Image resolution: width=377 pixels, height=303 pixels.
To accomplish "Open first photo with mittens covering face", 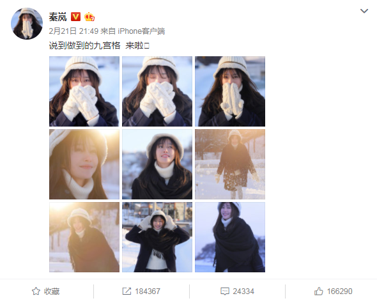I will [84, 91].
